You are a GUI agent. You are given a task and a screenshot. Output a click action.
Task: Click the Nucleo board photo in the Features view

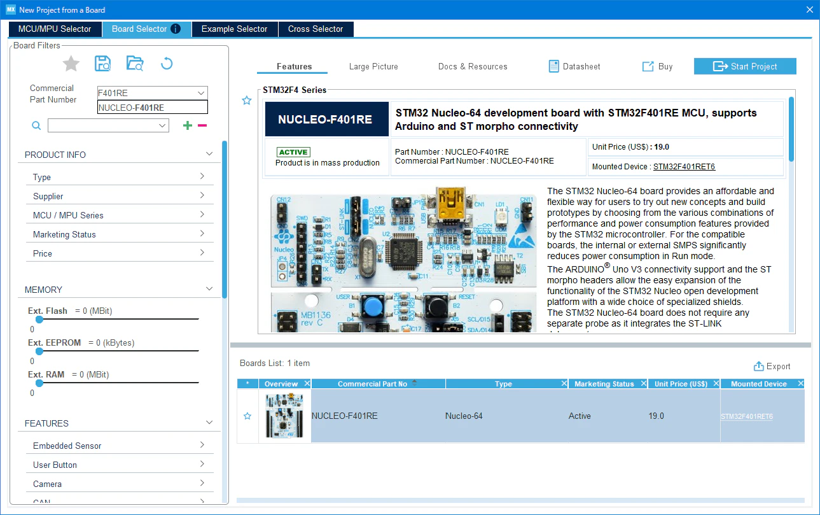click(x=403, y=259)
